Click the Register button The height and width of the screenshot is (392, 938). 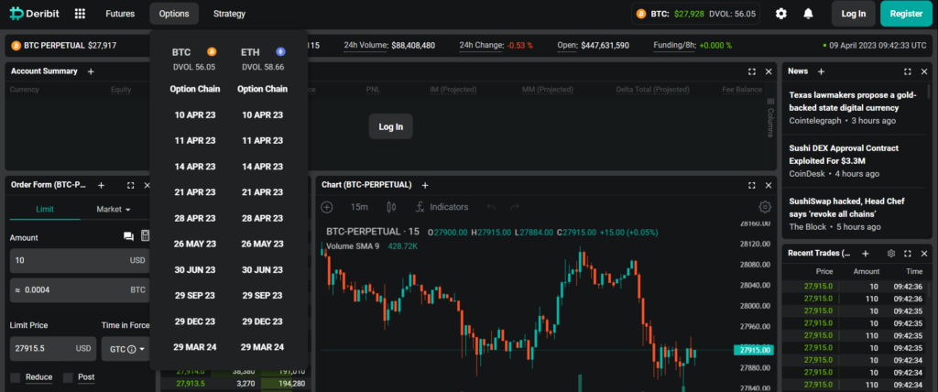pyautogui.click(x=906, y=14)
